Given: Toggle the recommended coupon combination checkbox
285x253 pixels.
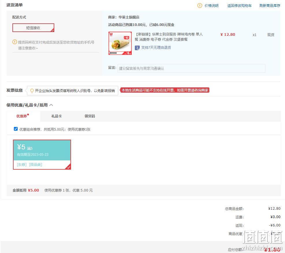Looking at the screenshot, I should pyautogui.click(x=16, y=129).
